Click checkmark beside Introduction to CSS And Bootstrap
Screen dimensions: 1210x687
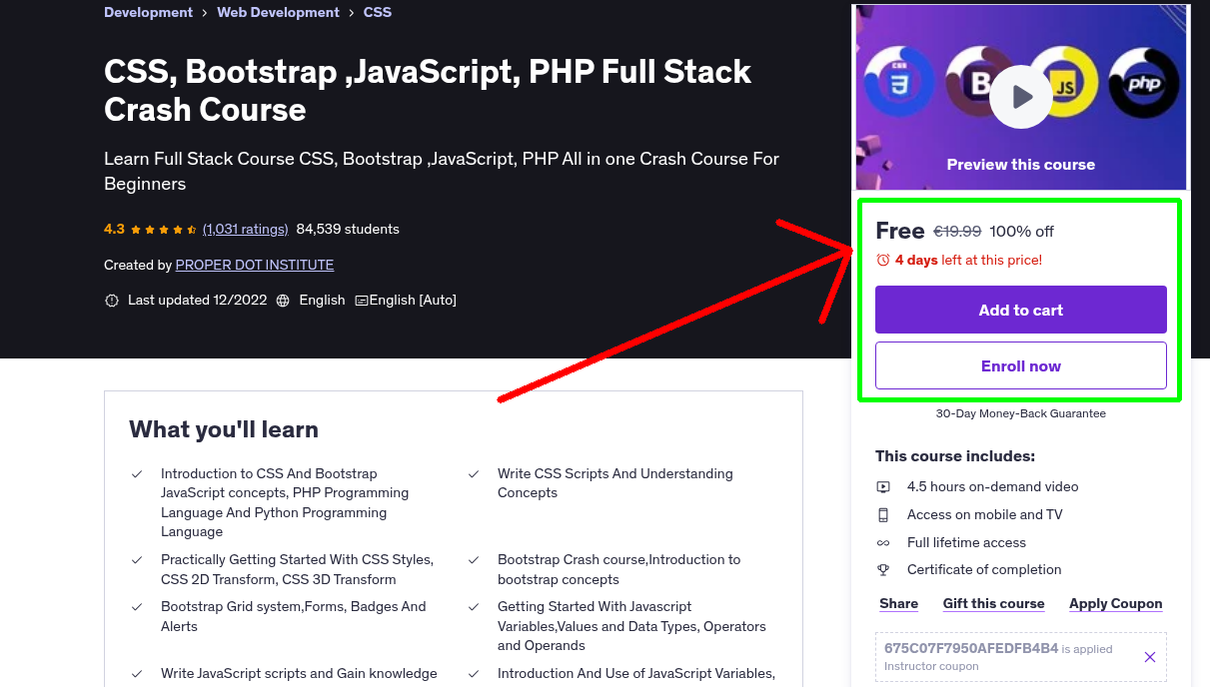click(x=137, y=474)
